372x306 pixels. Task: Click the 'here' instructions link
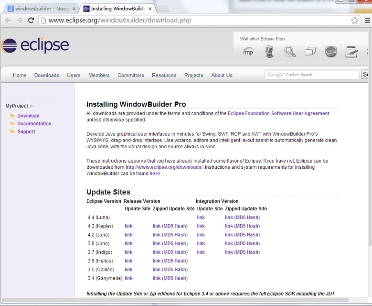155,174
